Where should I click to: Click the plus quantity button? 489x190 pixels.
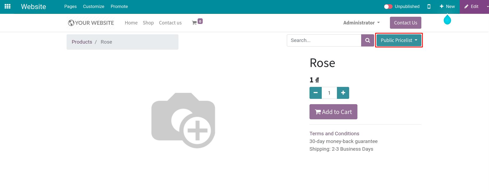click(343, 93)
